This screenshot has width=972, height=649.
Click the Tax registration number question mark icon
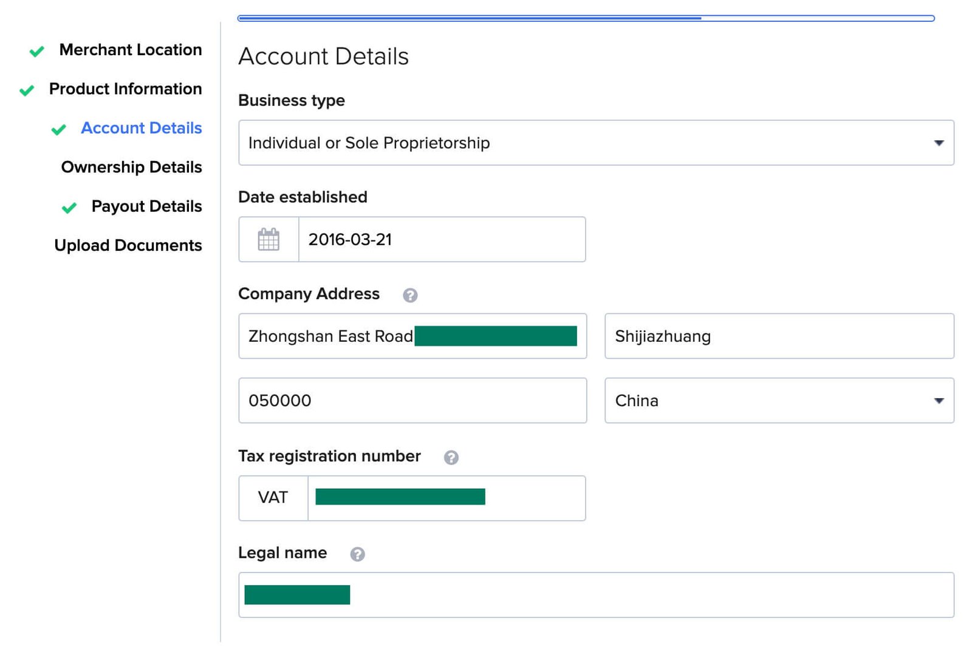pos(451,457)
